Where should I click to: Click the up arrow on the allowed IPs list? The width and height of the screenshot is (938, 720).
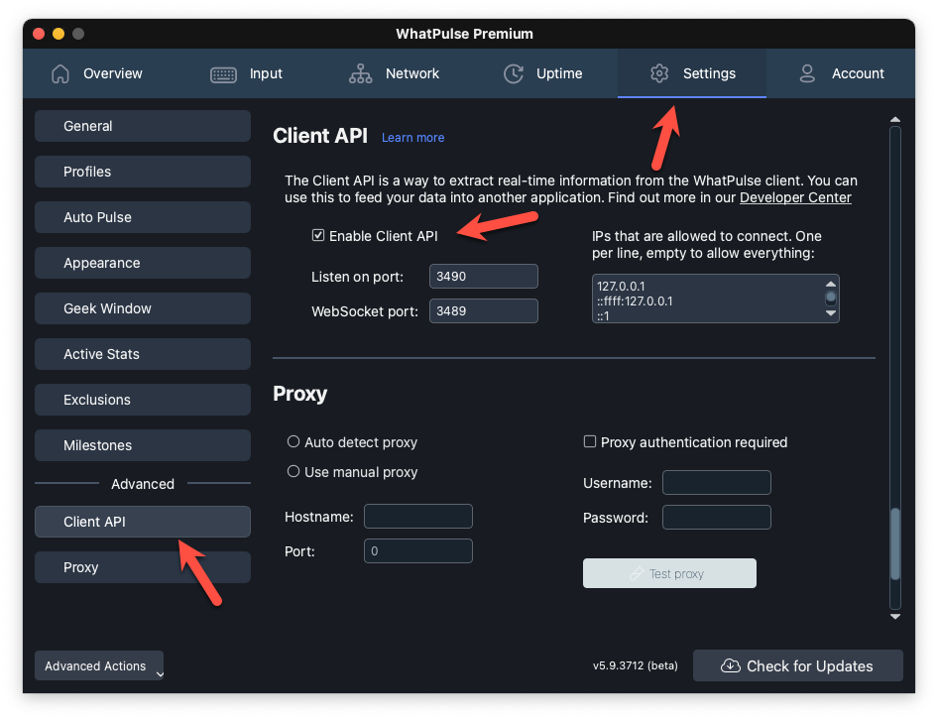(829, 283)
